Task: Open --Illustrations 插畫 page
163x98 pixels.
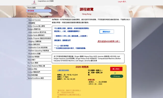Action: click(39, 54)
